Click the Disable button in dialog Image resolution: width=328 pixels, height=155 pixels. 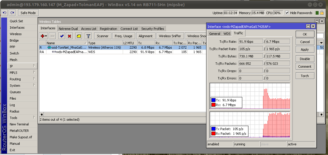click(x=305, y=59)
